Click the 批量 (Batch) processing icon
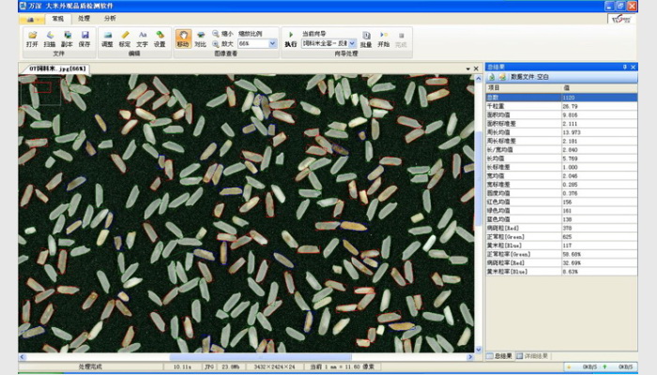The image size is (657, 375). [x=365, y=38]
